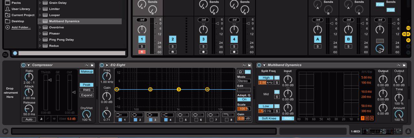414x138 pixels.
Task: Open Compressor hot-swap preset icon
Action: pyautogui.click(x=87, y=65)
